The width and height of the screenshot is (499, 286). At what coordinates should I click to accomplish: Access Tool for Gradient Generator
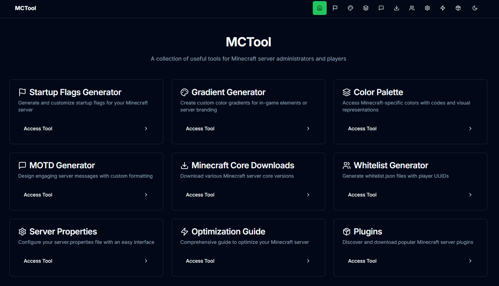pyautogui.click(x=248, y=129)
